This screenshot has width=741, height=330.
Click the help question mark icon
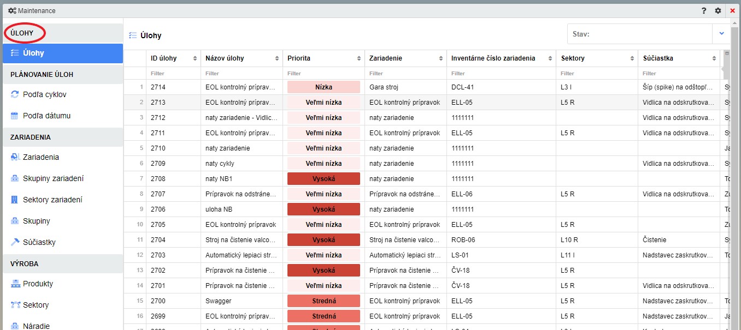(x=704, y=10)
